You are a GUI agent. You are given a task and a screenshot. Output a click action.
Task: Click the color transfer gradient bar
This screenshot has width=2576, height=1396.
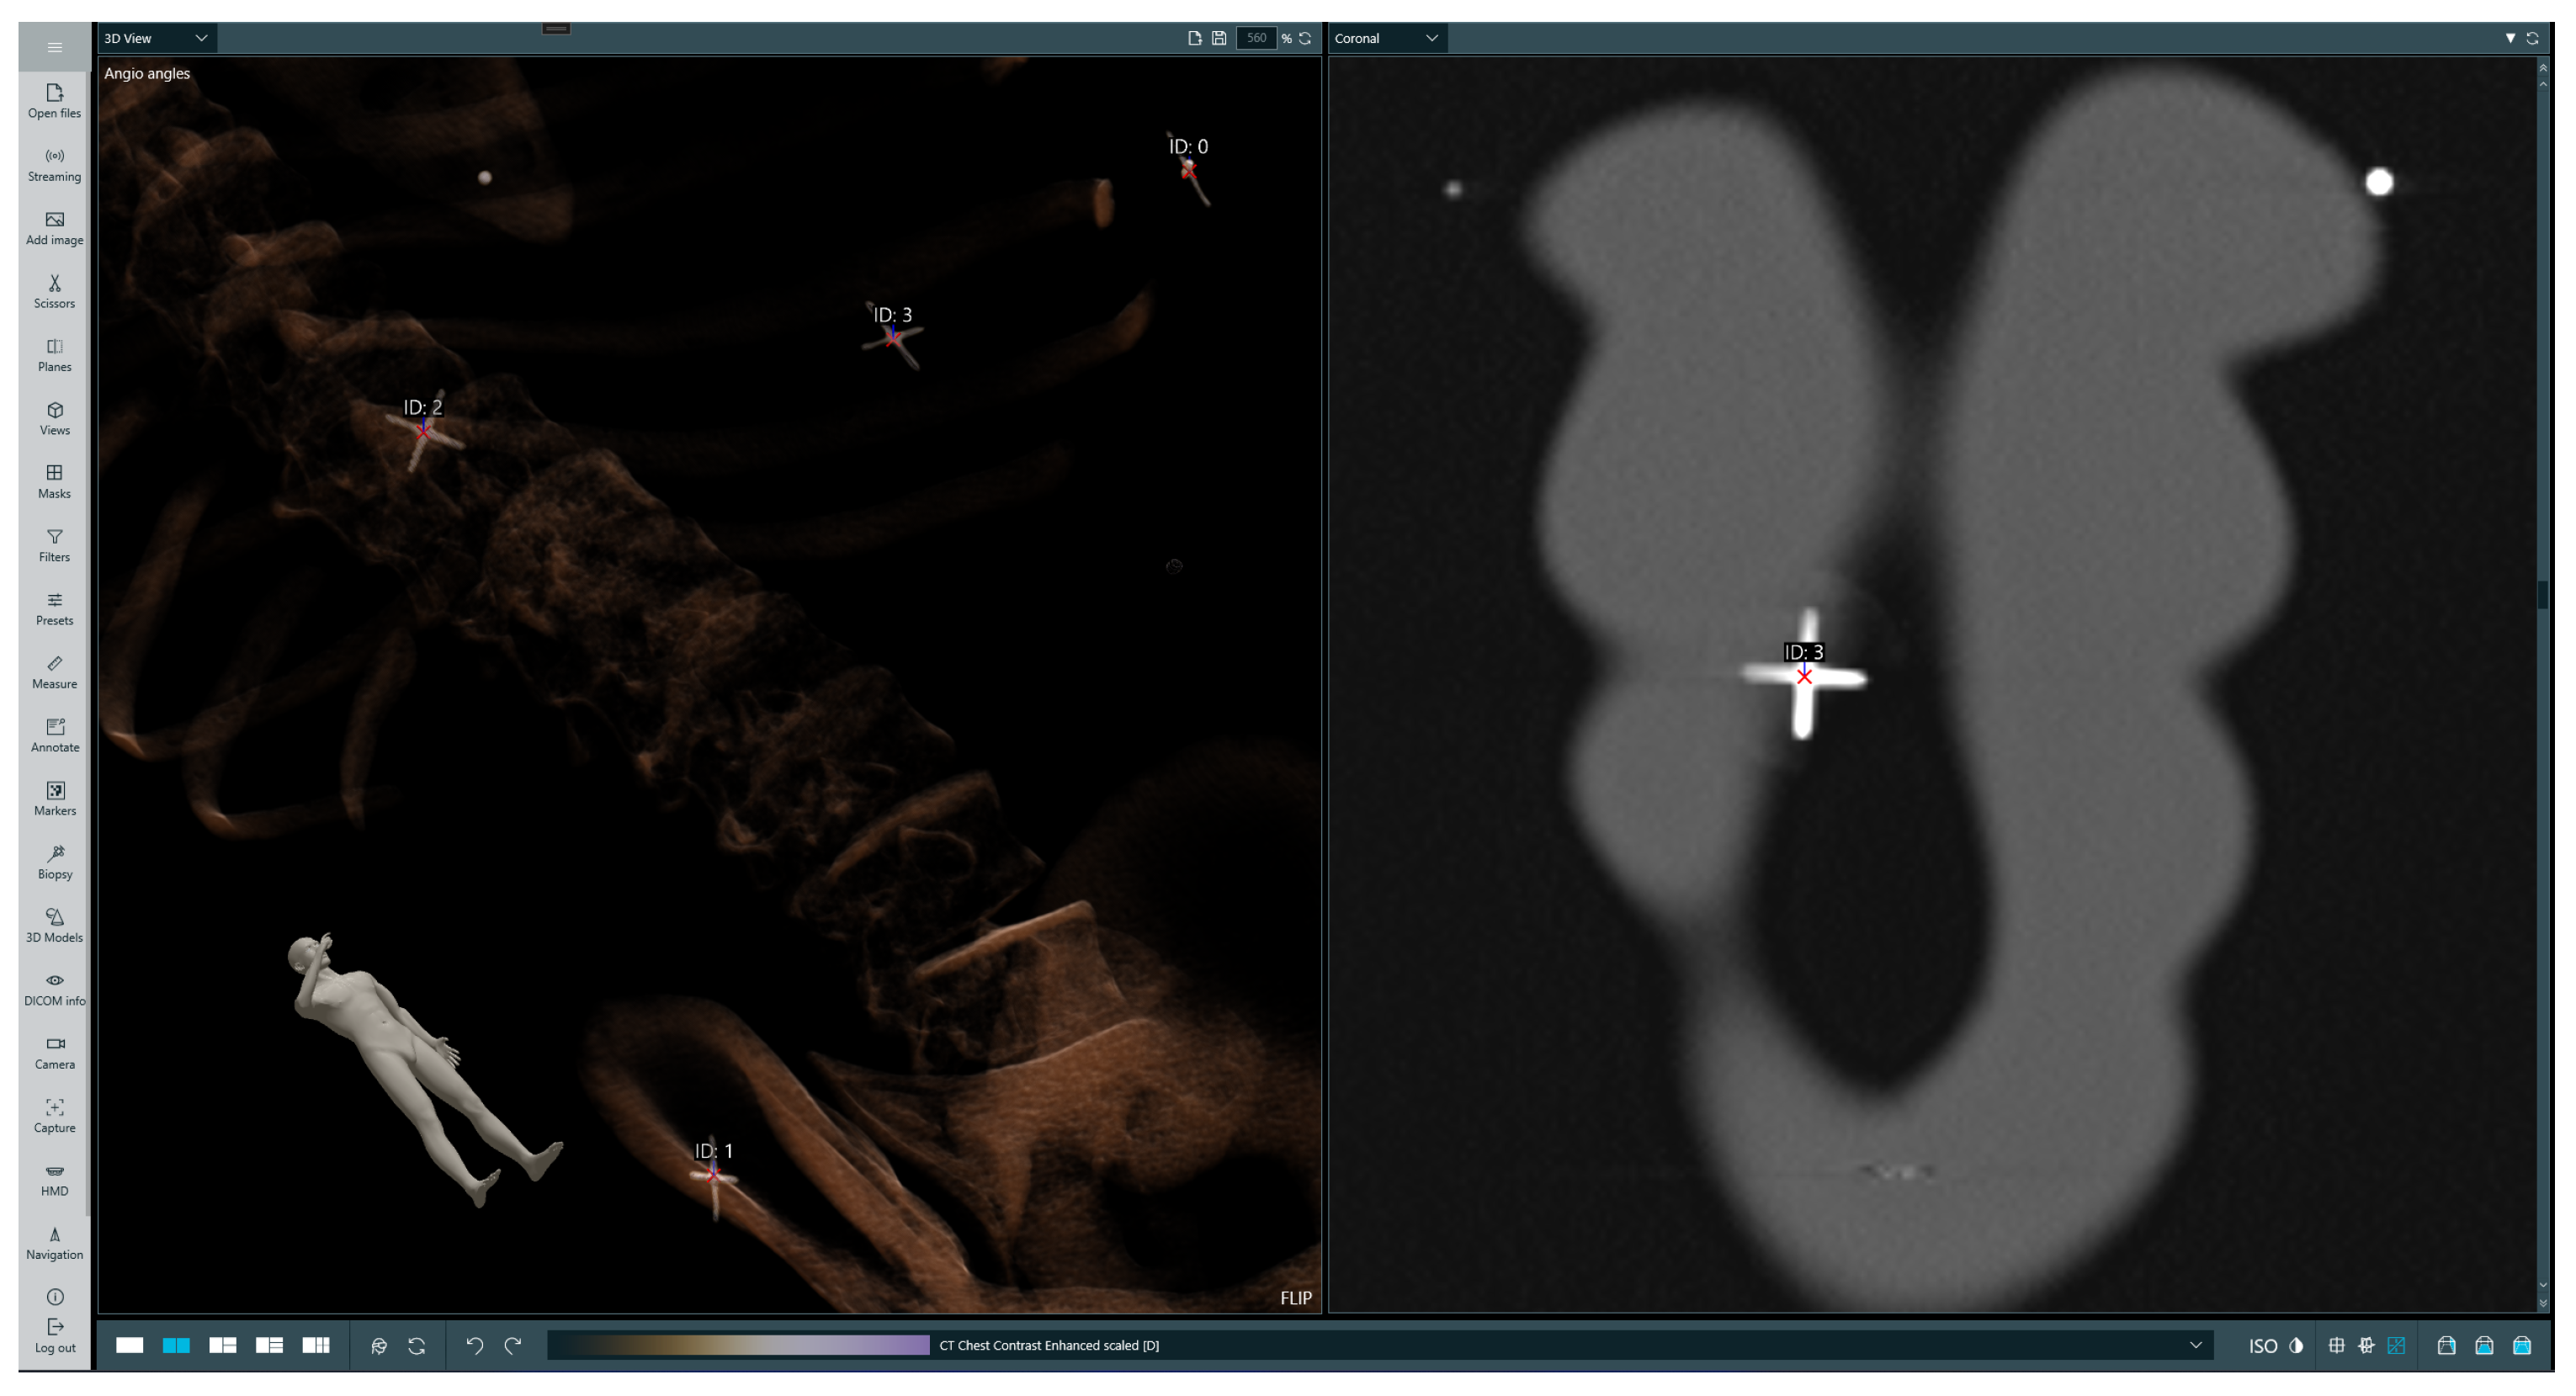(740, 1346)
